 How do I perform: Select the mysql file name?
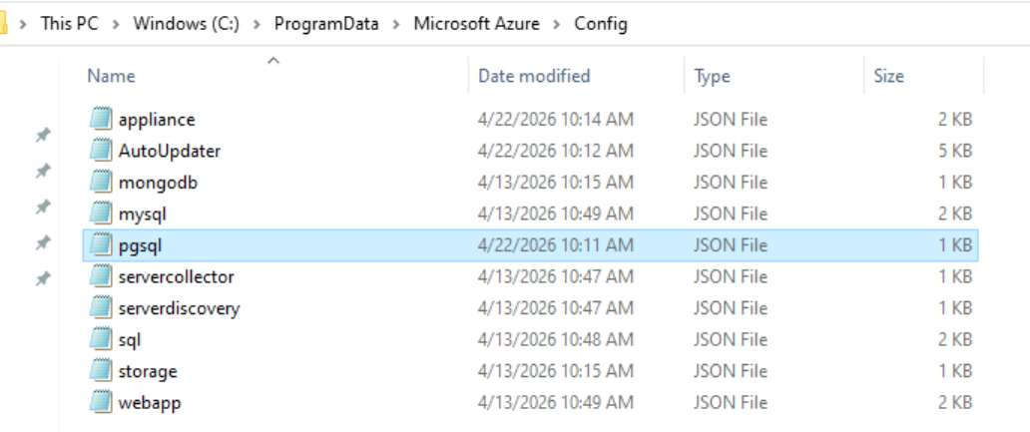pyautogui.click(x=143, y=215)
